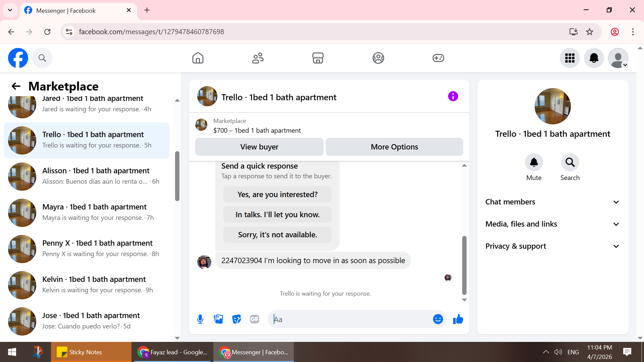The height and width of the screenshot is (362, 644).
Task: Click the listing thumbnail in the right panel
Action: (553, 106)
